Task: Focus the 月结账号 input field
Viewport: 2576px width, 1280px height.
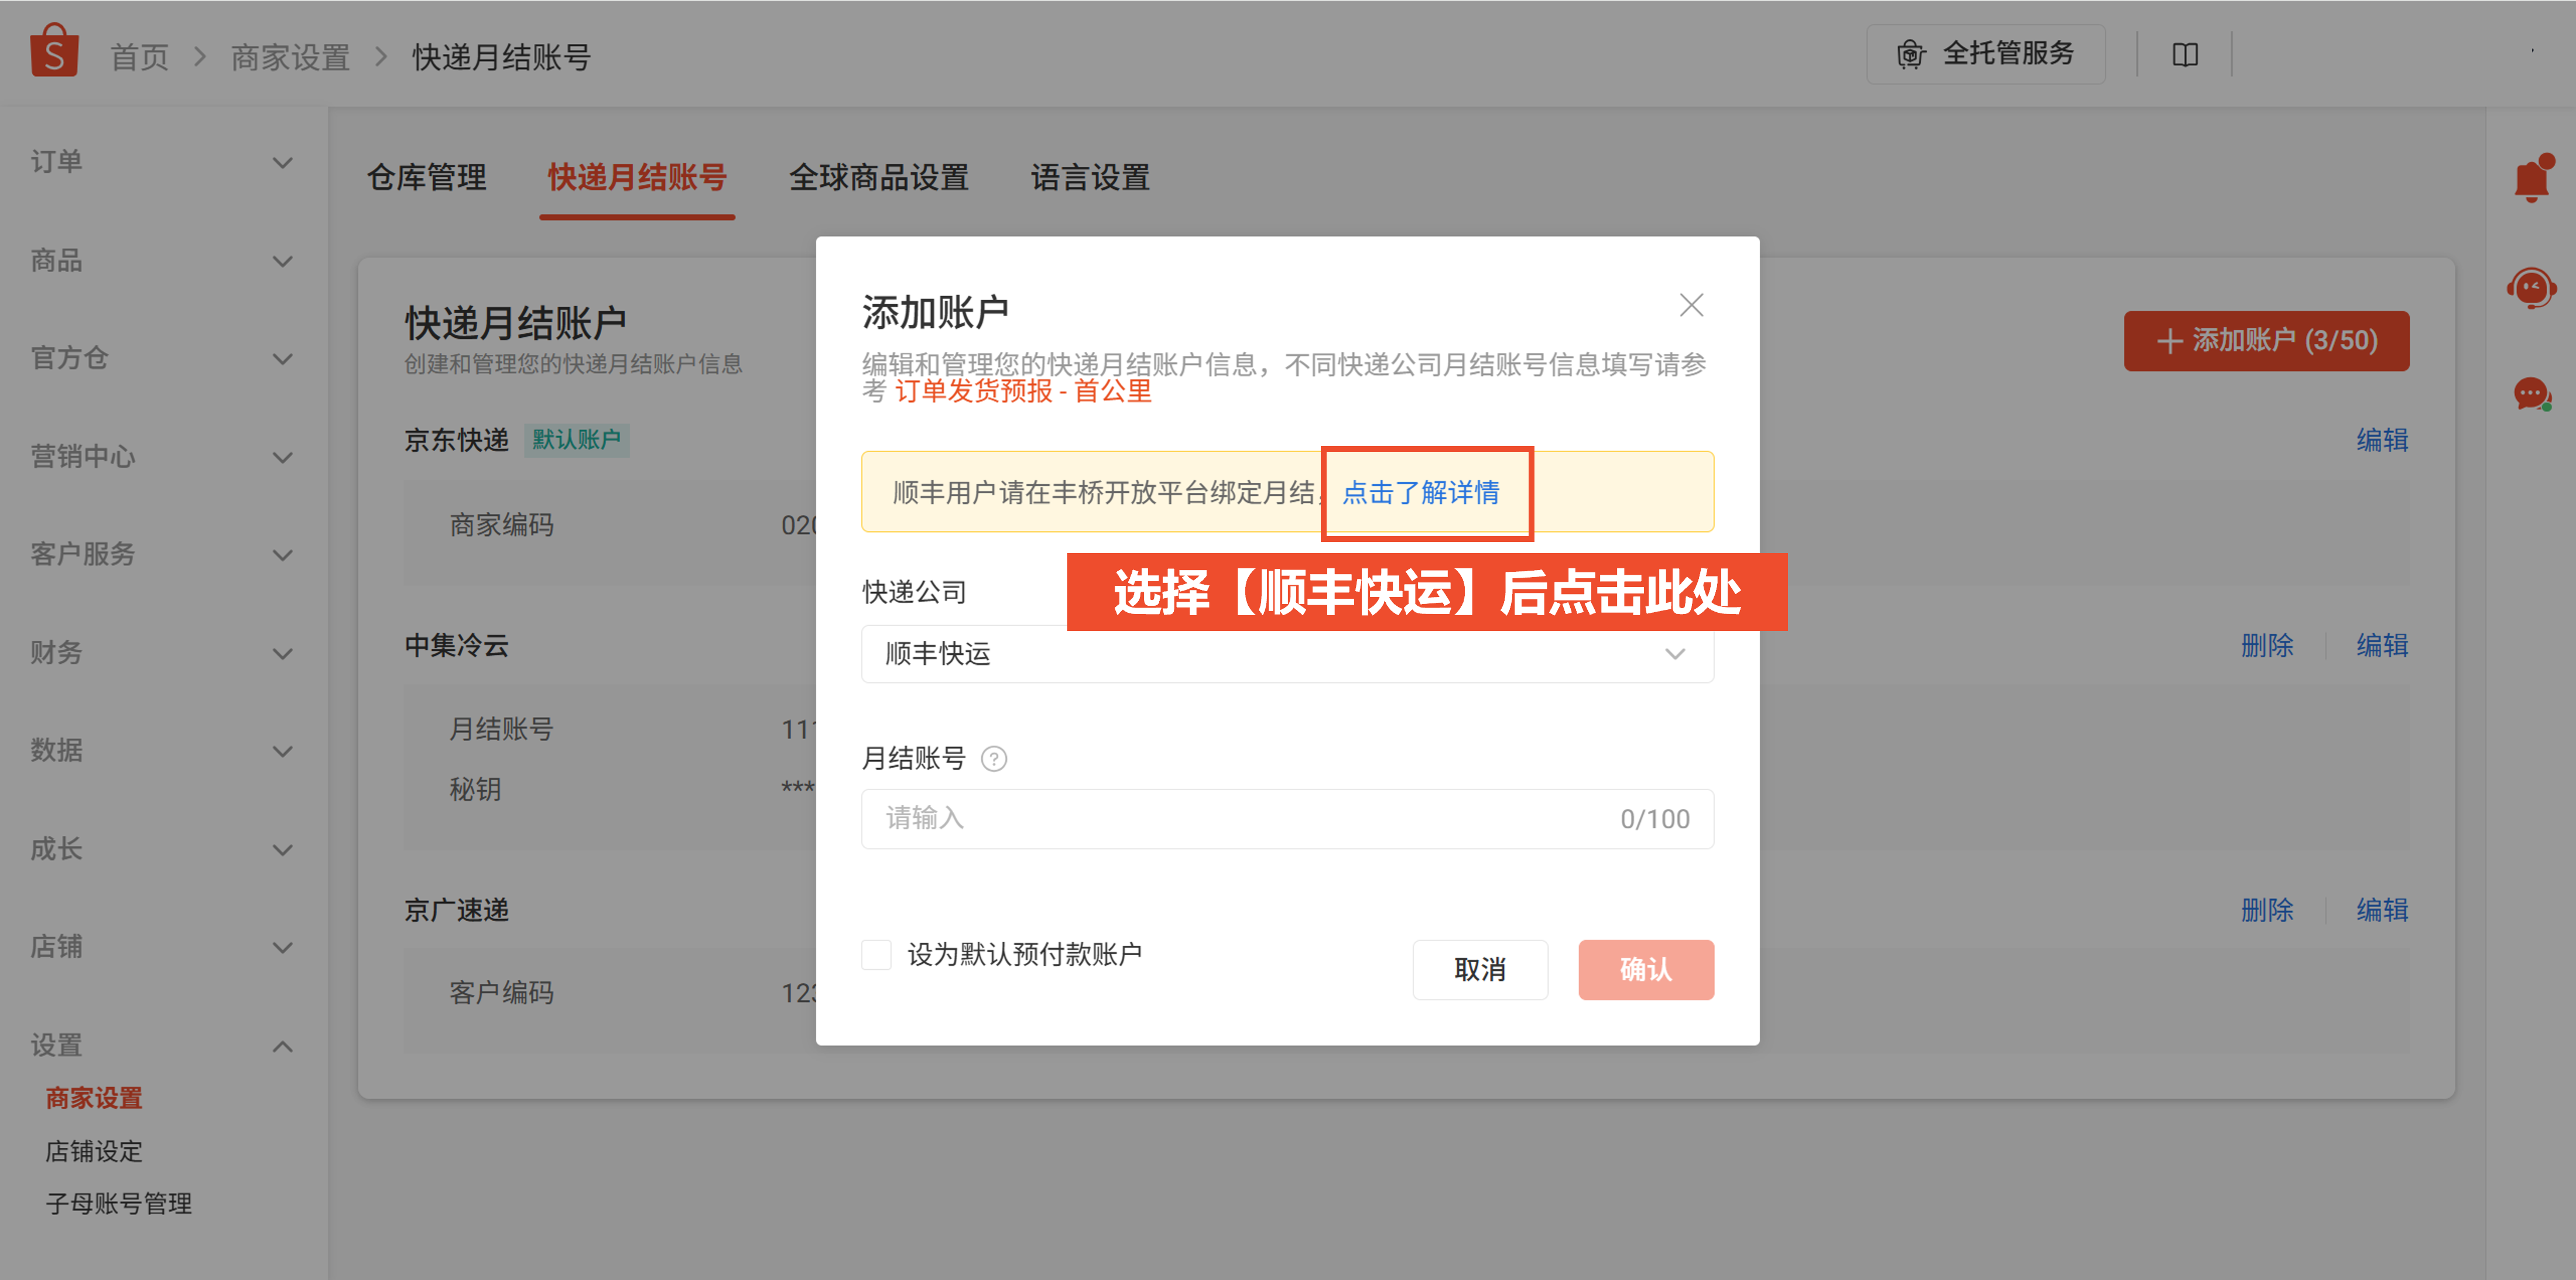Action: pyautogui.click(x=1287, y=819)
